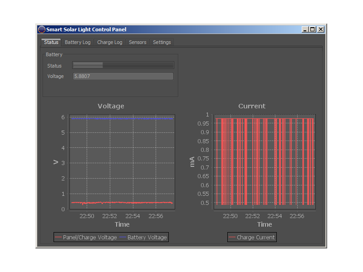Click the red panel voltage line in Voltage chart
Image resolution: width=363 pixels, height=272 pixels.
pyautogui.click(x=122, y=203)
